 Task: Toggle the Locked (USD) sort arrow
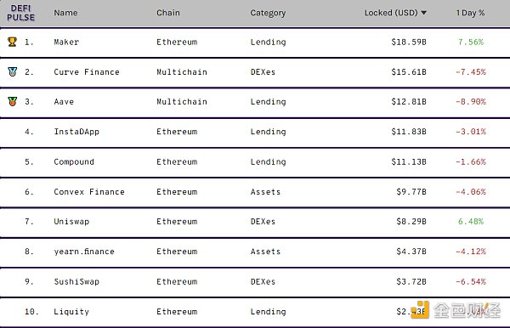pyautogui.click(x=424, y=13)
